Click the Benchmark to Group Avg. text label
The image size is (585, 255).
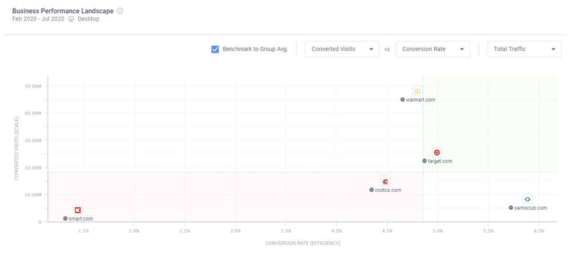(255, 49)
